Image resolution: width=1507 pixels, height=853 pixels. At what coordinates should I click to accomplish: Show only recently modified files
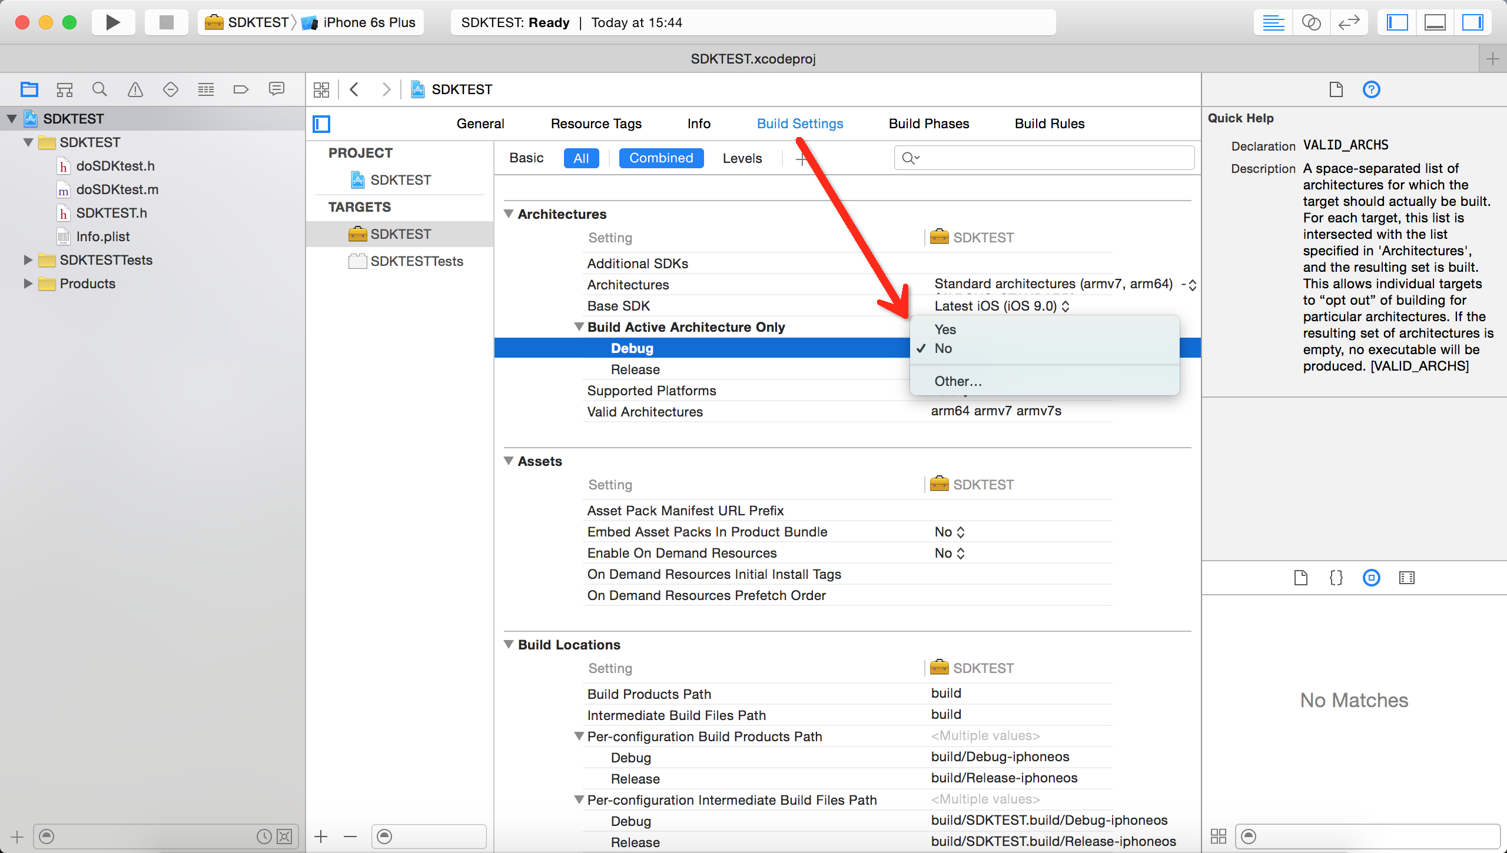(x=264, y=837)
